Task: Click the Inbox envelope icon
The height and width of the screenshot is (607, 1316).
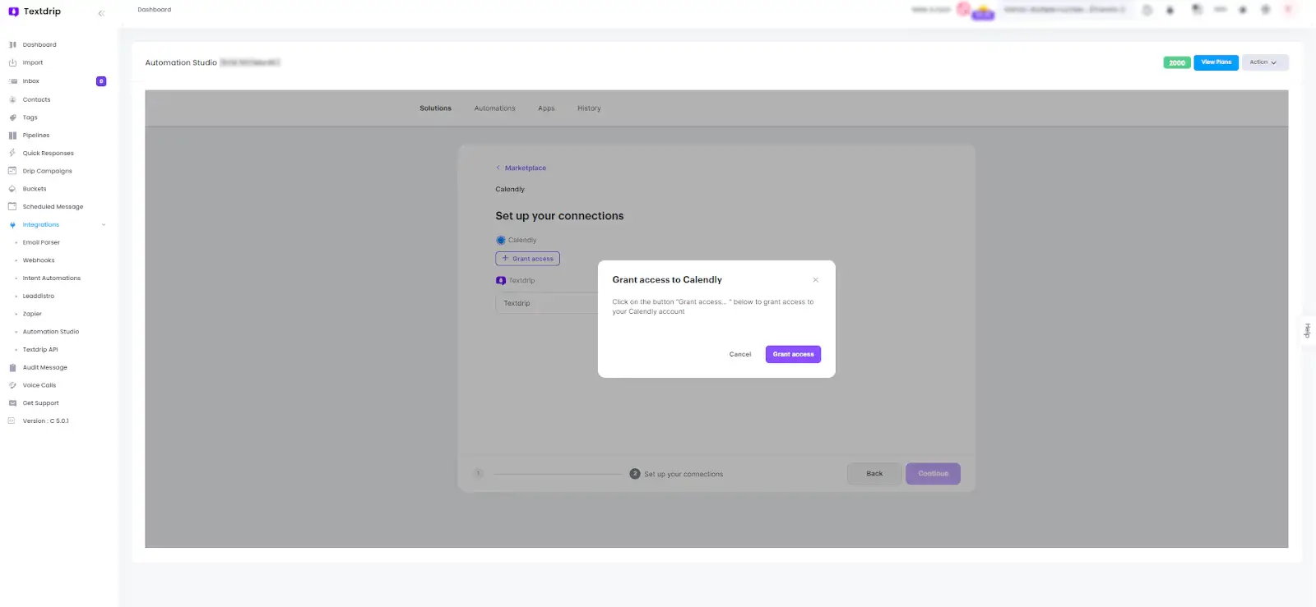Action: 12,81
